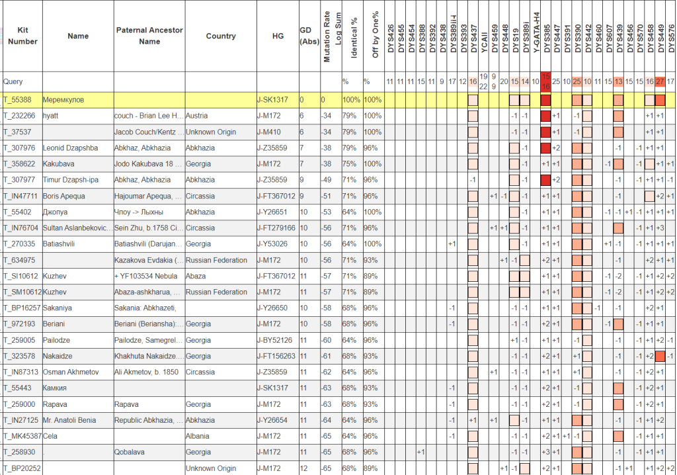677x475 pixels.
Task: Select the Paternal Ancestor Name header
Action: pos(149,36)
